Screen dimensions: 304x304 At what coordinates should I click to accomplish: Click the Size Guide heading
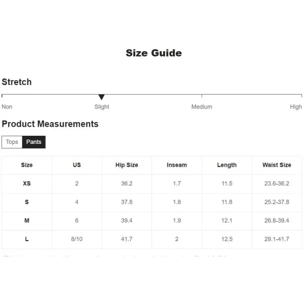coord(154,53)
